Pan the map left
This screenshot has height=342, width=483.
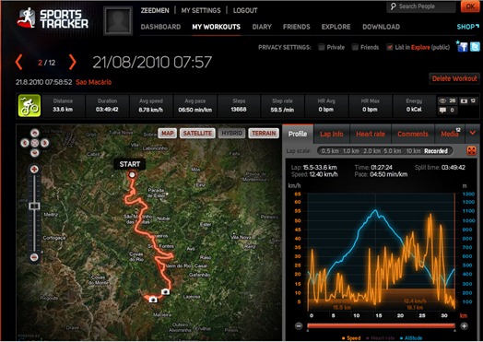[25, 143]
